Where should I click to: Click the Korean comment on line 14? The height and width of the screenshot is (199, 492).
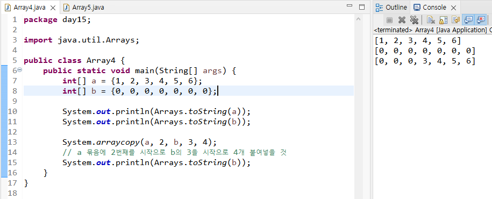coord(174,153)
